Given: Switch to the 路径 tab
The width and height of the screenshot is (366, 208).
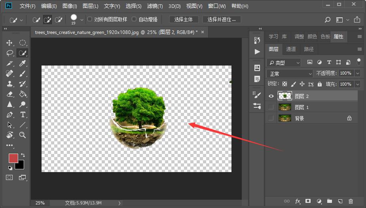Looking at the screenshot, I should pyautogui.click(x=309, y=49).
